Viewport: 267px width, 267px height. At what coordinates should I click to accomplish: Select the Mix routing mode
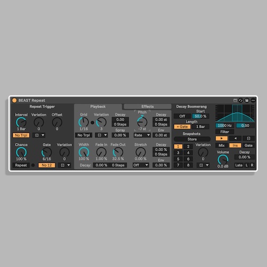(x=222, y=145)
